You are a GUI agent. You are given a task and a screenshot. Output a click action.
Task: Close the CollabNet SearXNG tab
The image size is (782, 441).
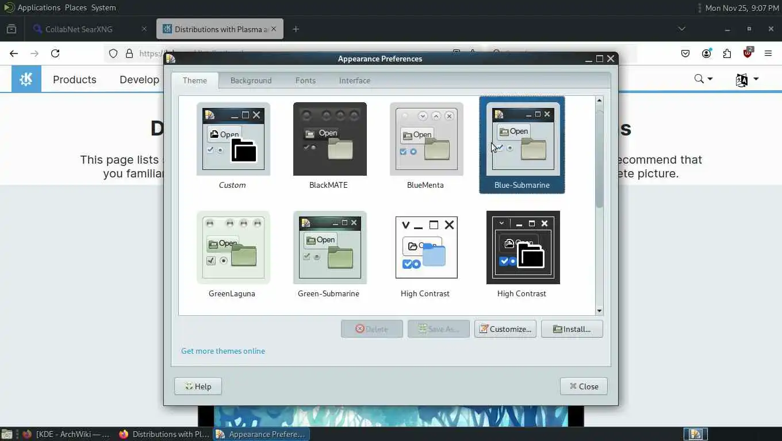(144, 29)
